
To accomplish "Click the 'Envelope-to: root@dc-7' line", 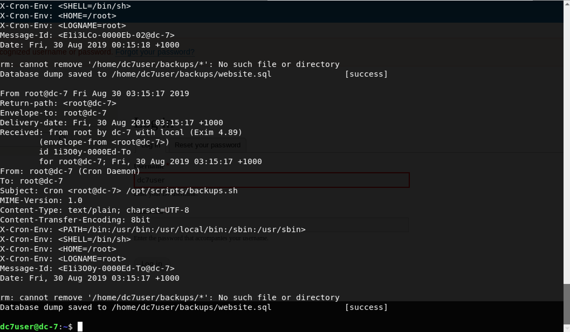I will (x=53, y=113).
